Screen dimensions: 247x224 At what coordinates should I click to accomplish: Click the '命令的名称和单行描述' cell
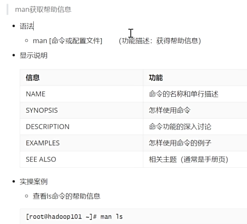pos(195,94)
